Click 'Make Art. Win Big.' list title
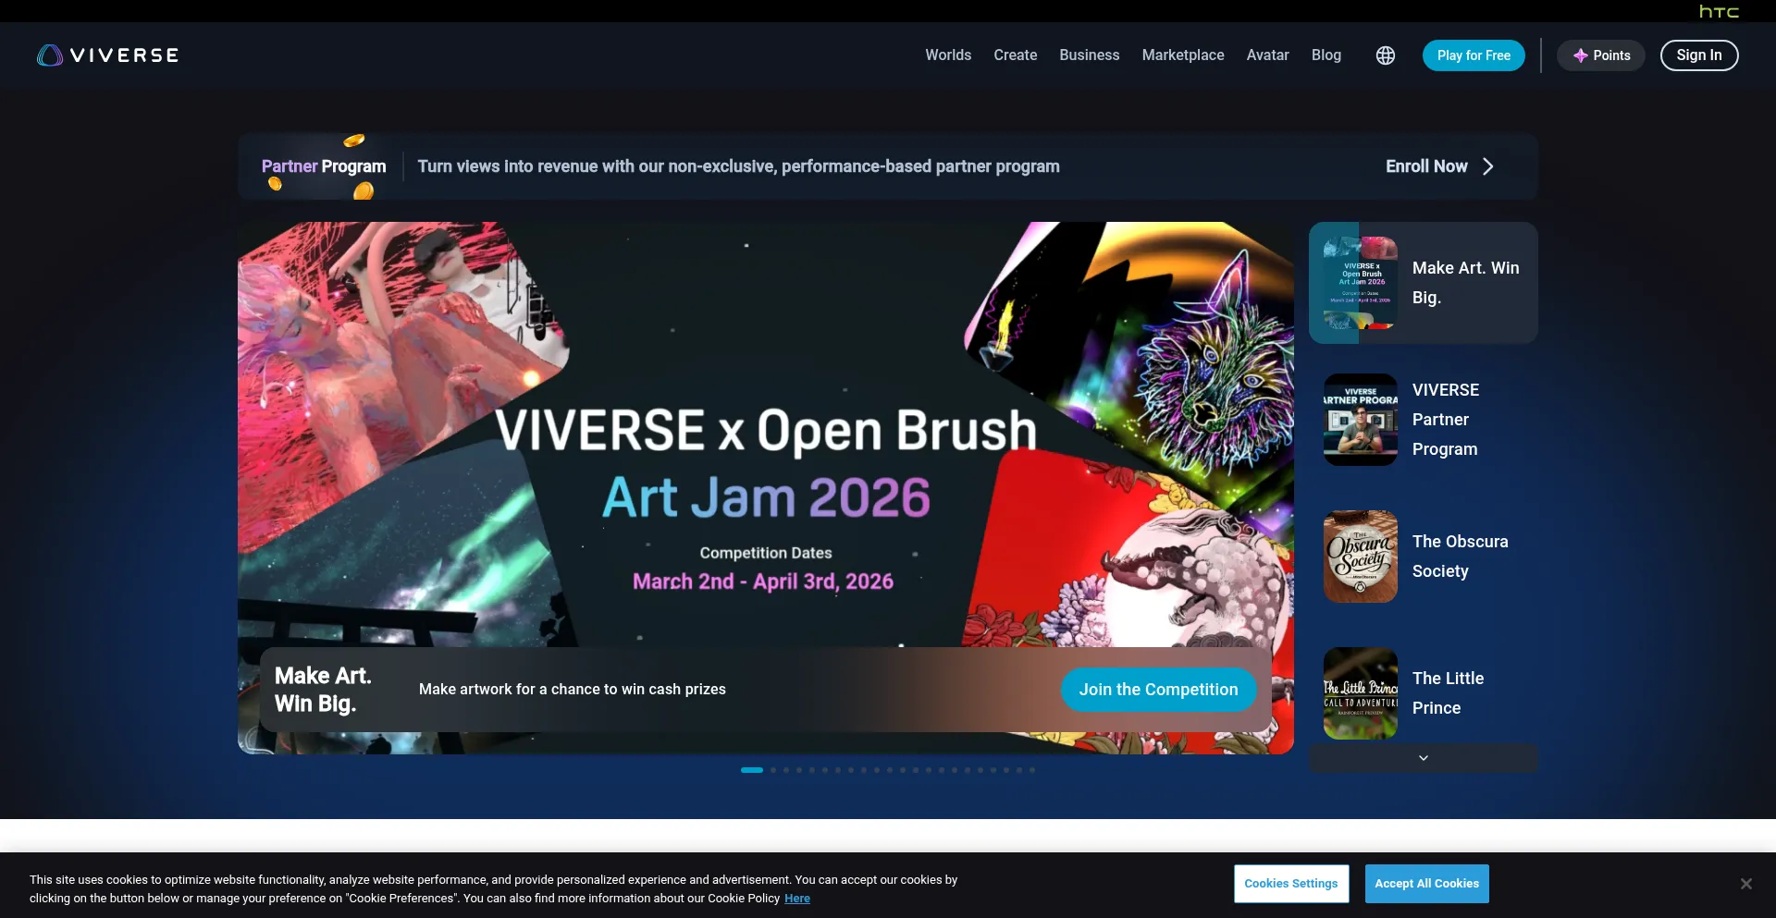1776x918 pixels. click(1465, 283)
